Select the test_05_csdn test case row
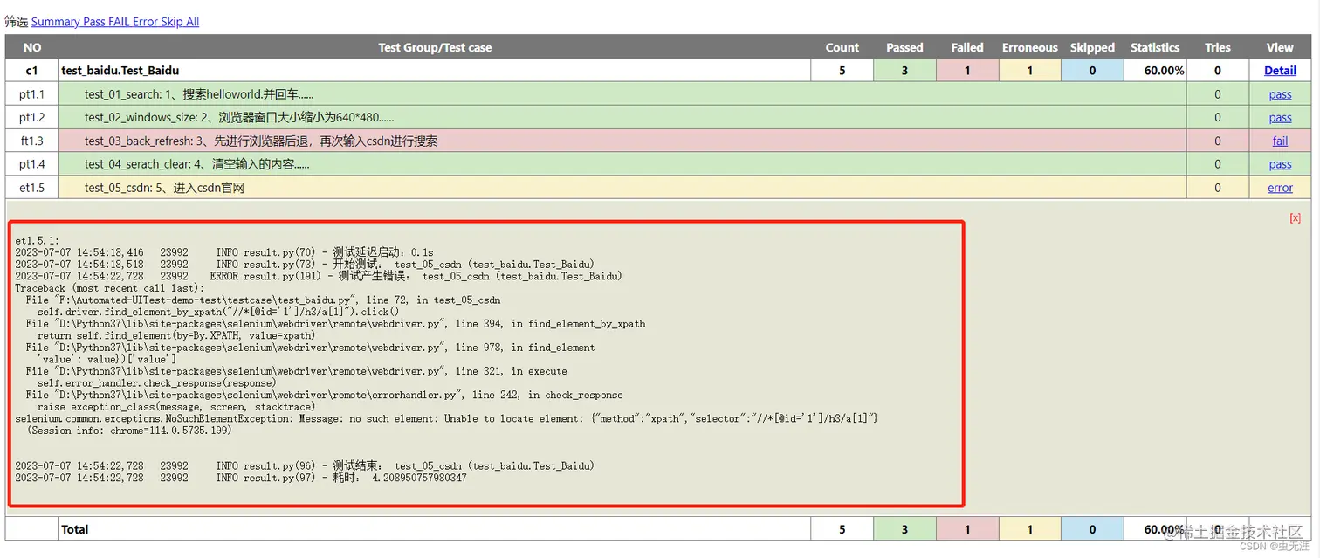The image size is (1320, 558). [622, 188]
